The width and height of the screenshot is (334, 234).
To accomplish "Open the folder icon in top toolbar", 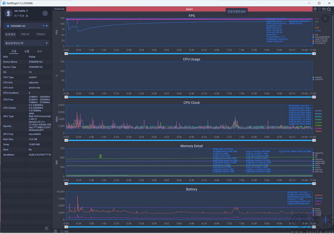I will [x=324, y=9].
